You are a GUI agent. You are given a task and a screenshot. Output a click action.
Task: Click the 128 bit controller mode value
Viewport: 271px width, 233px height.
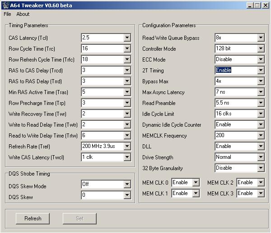click(223, 48)
